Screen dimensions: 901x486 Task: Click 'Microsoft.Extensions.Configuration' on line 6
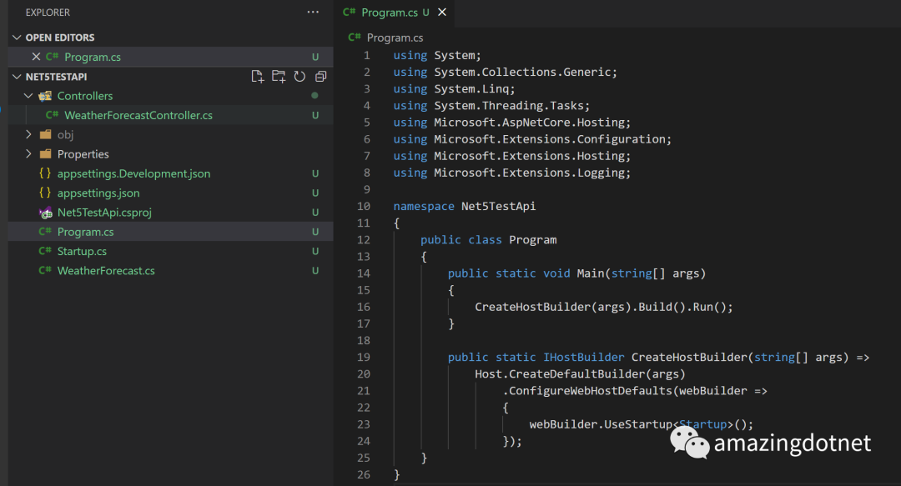tap(549, 139)
